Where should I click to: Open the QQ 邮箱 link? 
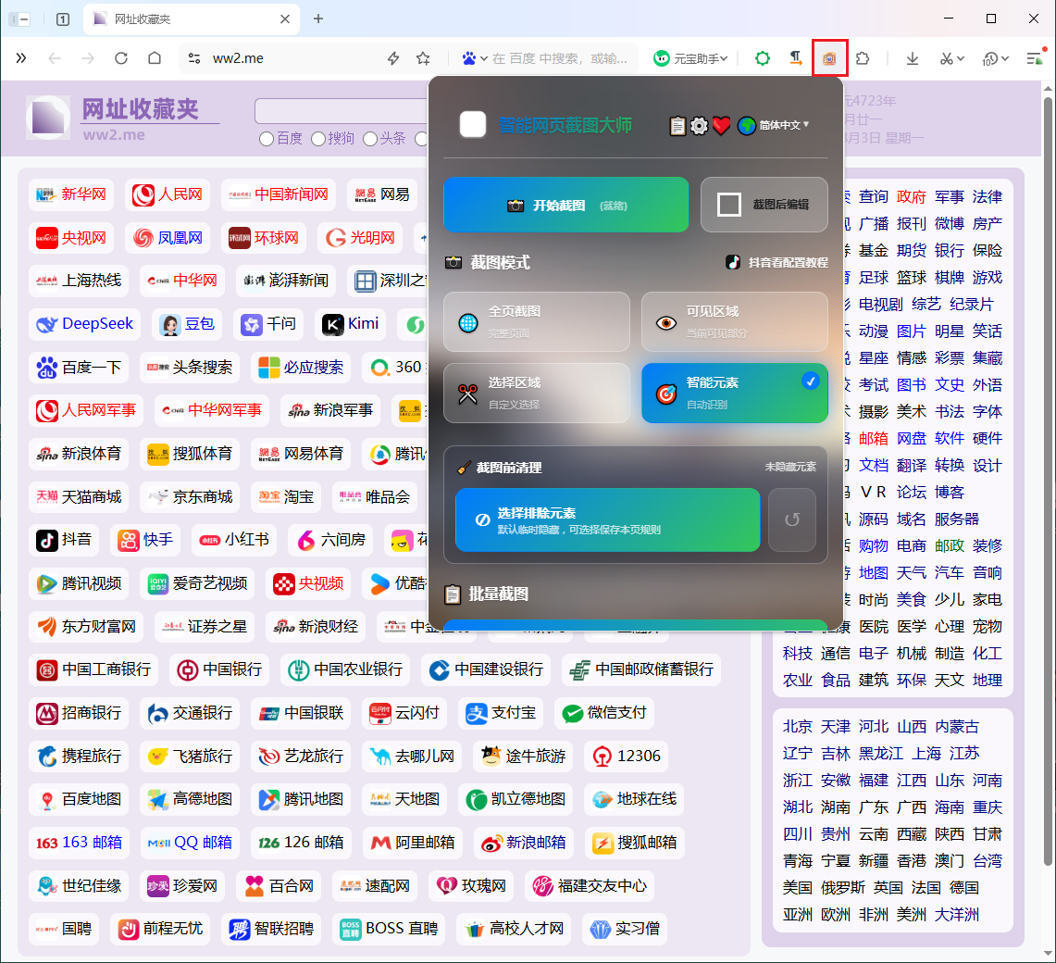coord(190,843)
